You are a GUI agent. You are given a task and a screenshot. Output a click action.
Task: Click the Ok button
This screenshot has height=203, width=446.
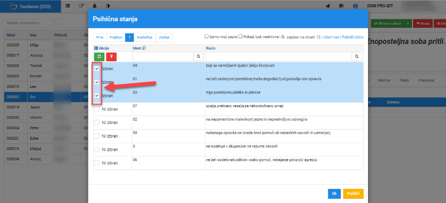click(x=334, y=194)
